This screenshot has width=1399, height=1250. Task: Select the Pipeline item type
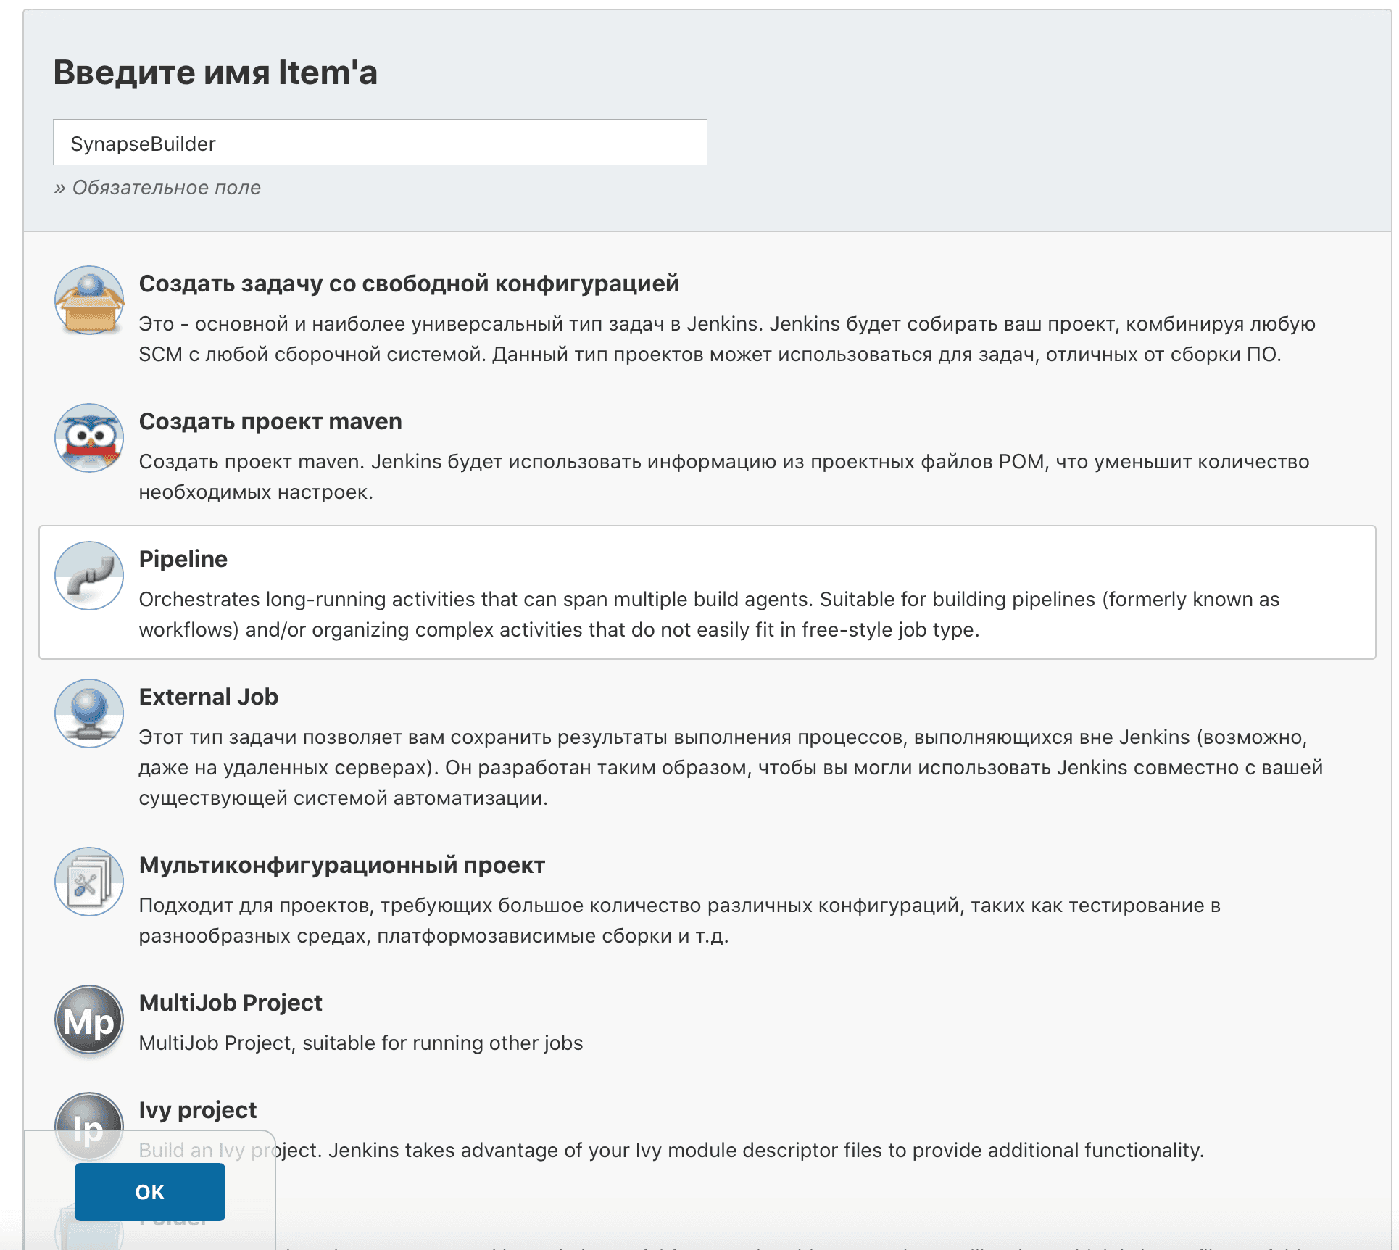183,558
